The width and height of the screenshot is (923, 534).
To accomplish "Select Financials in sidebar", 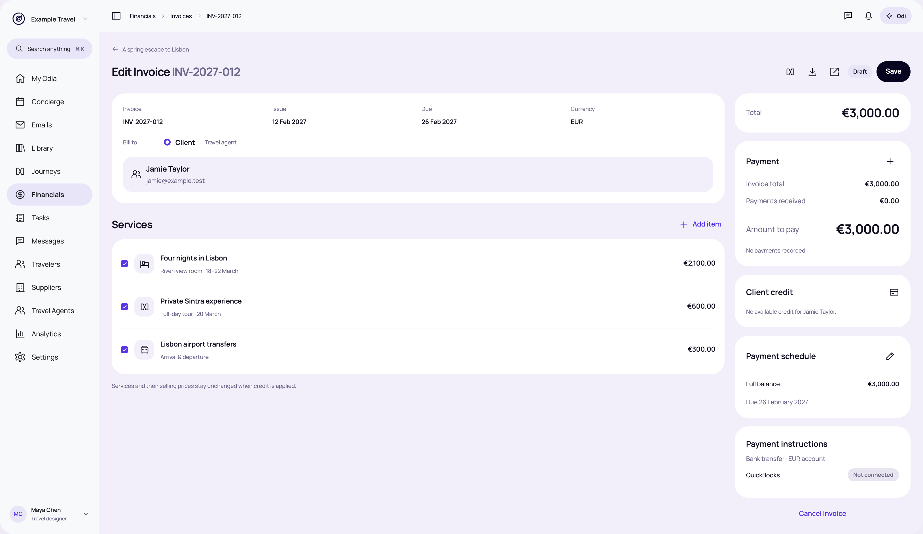I will pyautogui.click(x=49, y=195).
